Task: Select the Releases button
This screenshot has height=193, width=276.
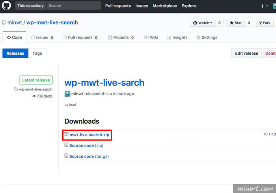Action: pyautogui.click(x=15, y=53)
